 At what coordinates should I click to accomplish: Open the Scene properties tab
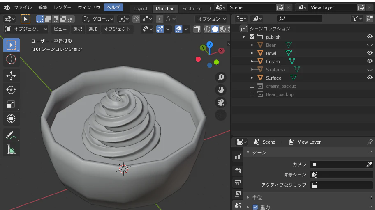pos(238,205)
